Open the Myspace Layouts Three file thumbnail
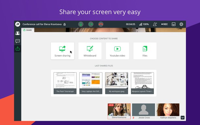Image resolution: width=200 pixels, height=125 pixels. click(x=142, y=83)
